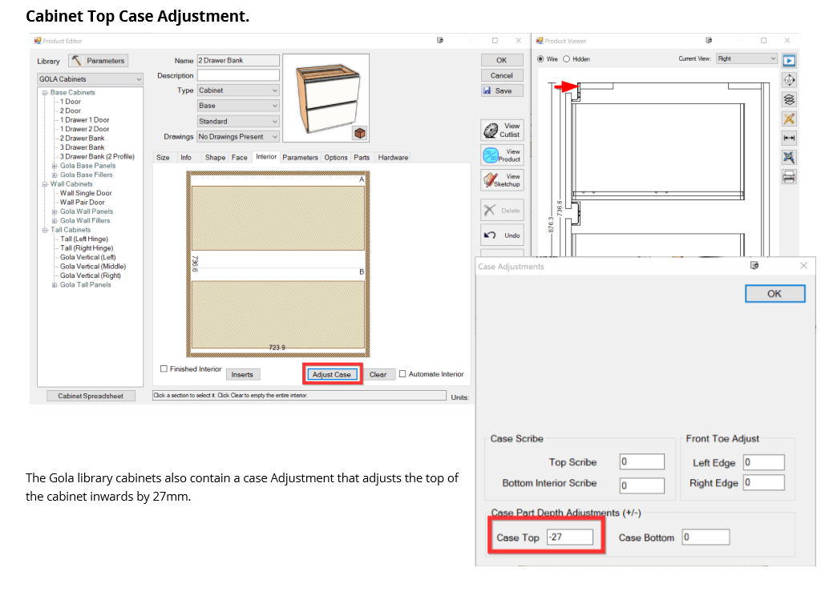Click the play animation icon in Product Viewer
Viewport: 825px width, 600px height.
[789, 60]
